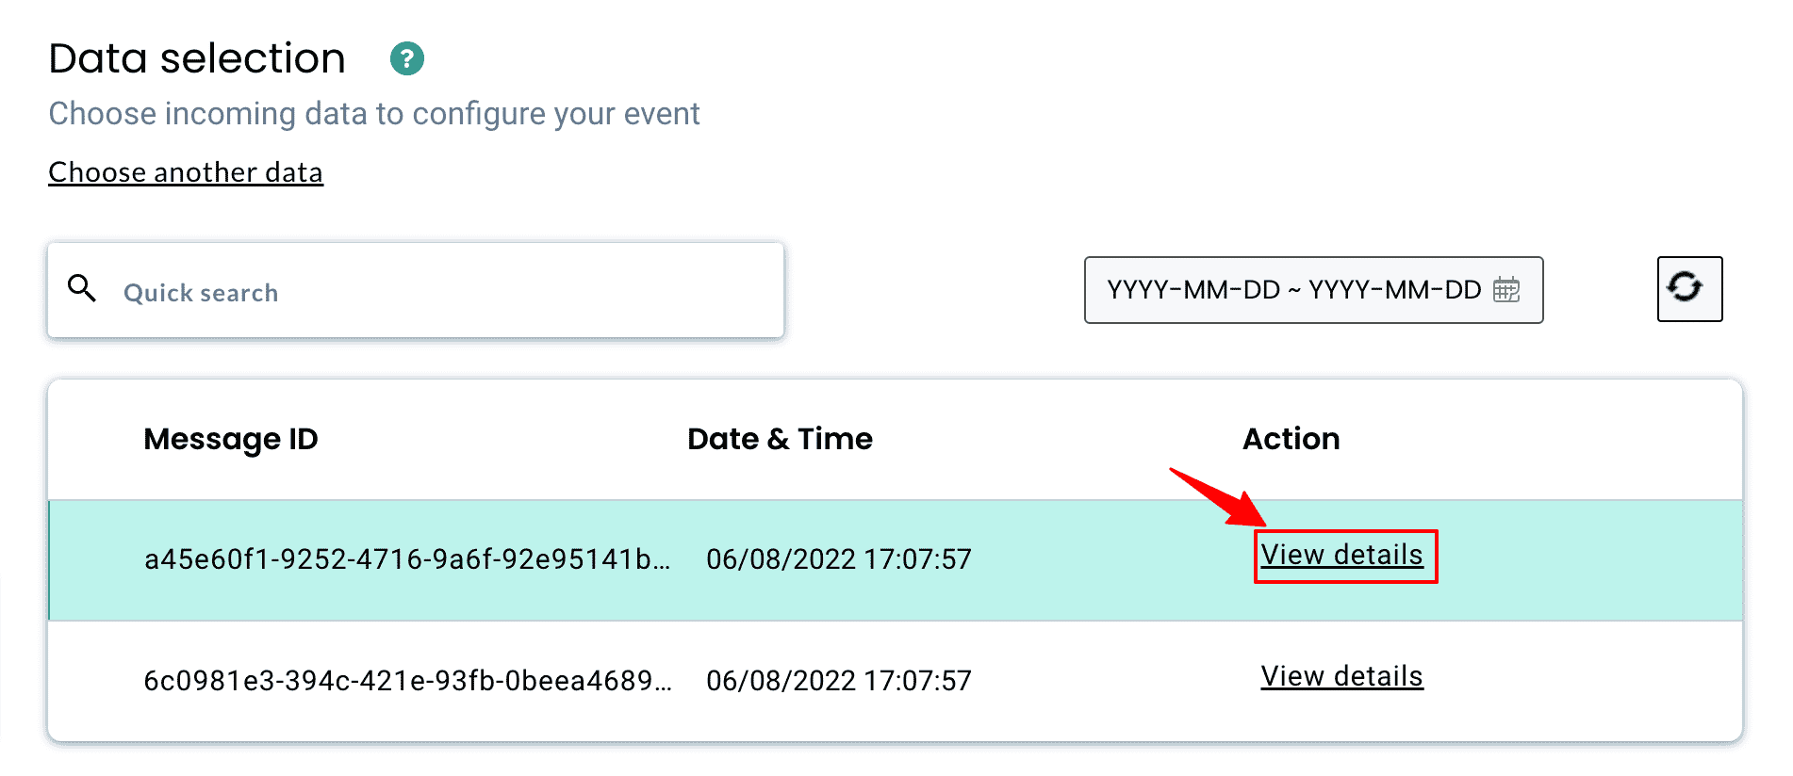Open the calendar icon in date range field
Image resolution: width=1793 pixels, height=776 pixels.
coord(1509,290)
